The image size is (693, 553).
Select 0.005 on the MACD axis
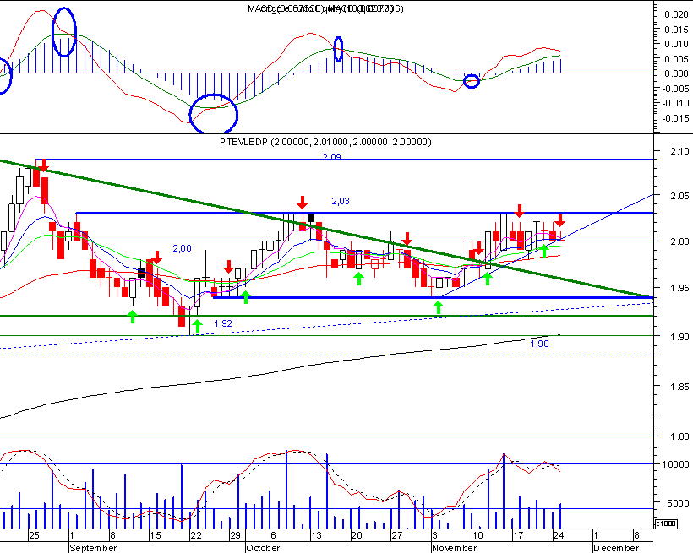pos(676,59)
